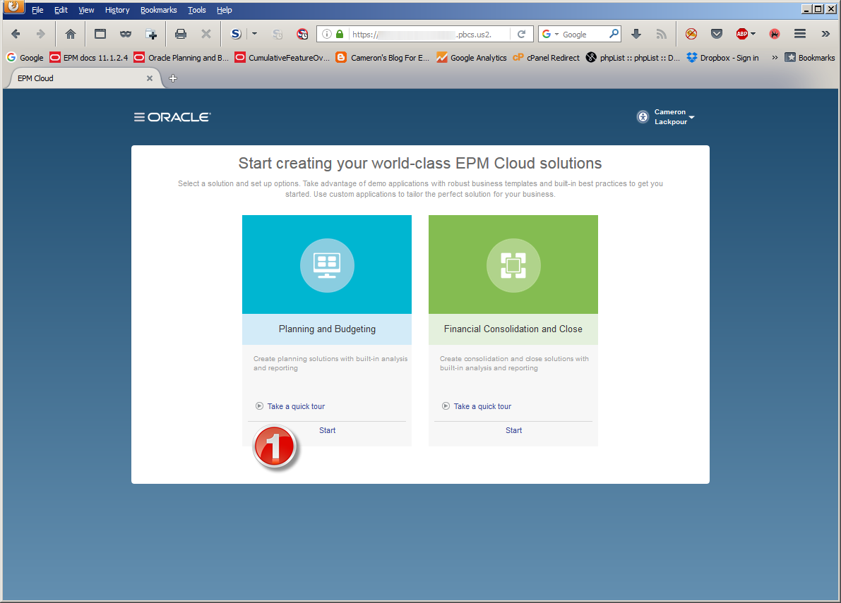The image size is (841, 603).
Task: Open the View menu
Action: coord(86,10)
